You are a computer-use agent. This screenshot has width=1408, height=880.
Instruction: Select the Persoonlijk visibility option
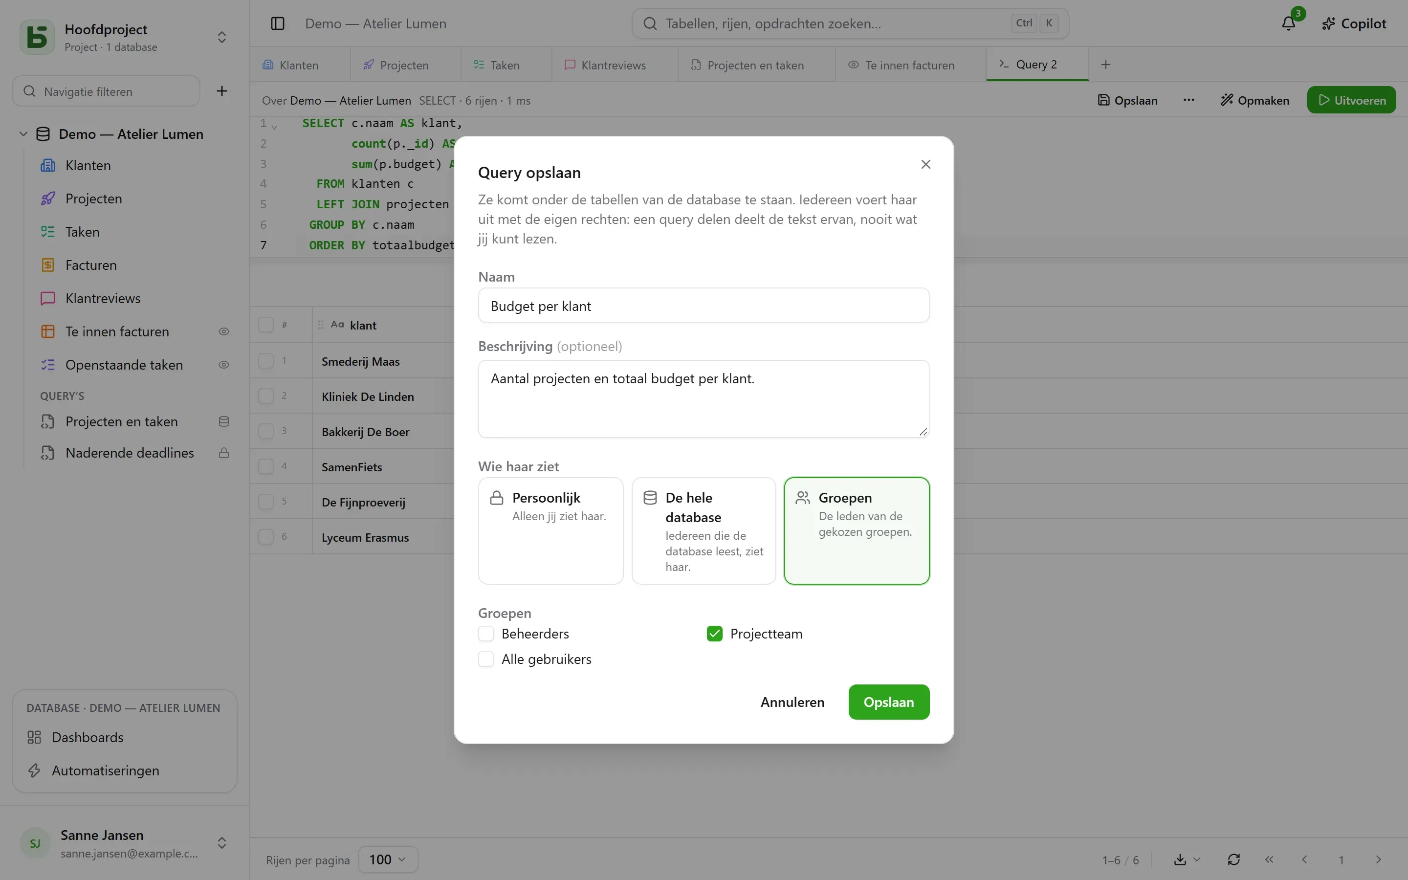coord(550,531)
